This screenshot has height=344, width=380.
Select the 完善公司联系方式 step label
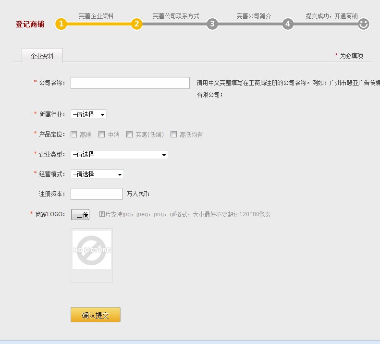[176, 16]
